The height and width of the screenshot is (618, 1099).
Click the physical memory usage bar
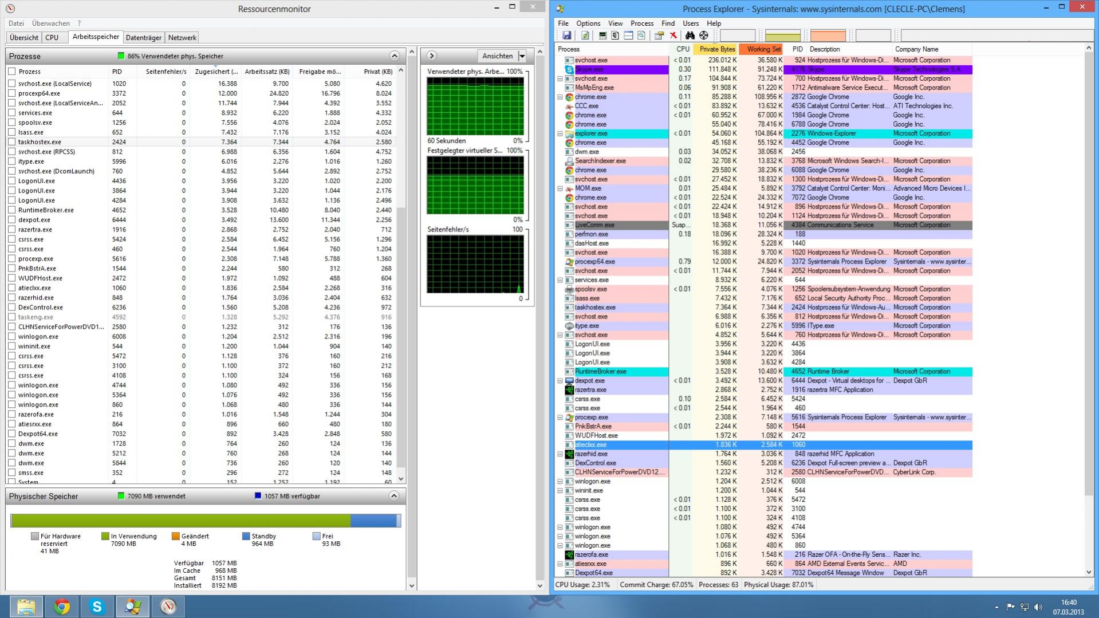[x=206, y=520]
